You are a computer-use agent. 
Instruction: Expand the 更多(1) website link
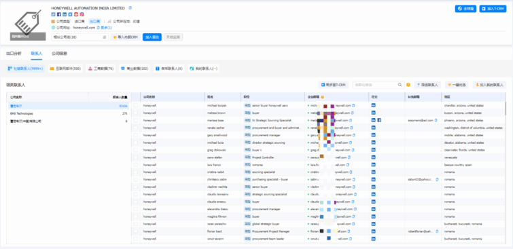106,28
